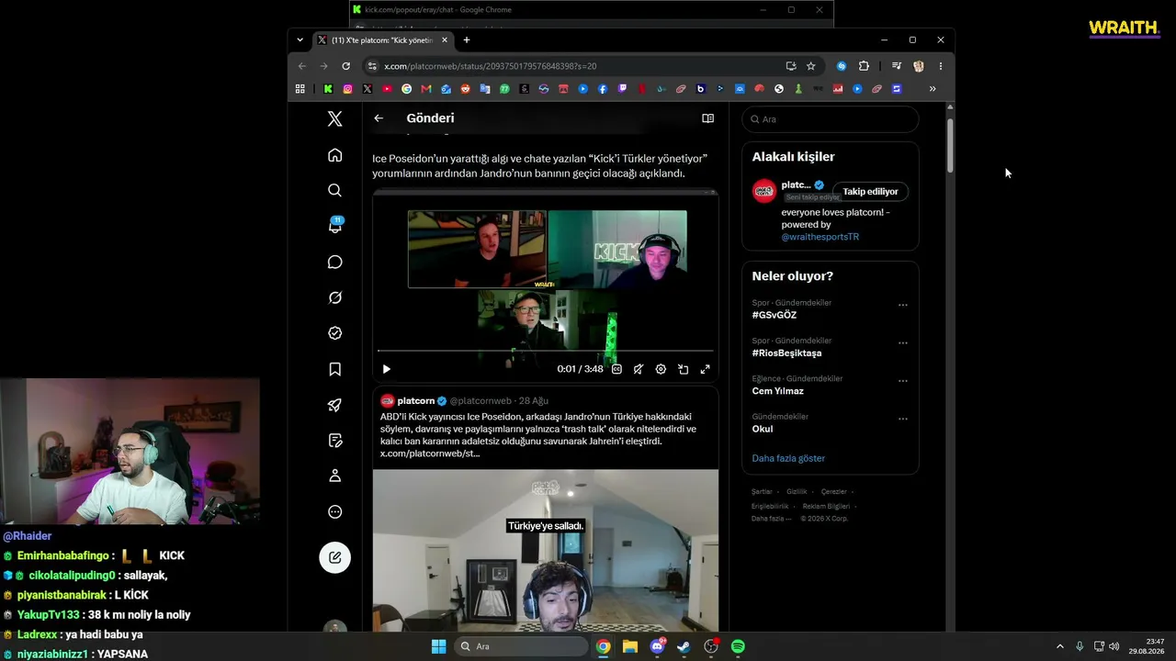
Task: Open Chrome three-dot menu
Action: pyautogui.click(x=940, y=66)
